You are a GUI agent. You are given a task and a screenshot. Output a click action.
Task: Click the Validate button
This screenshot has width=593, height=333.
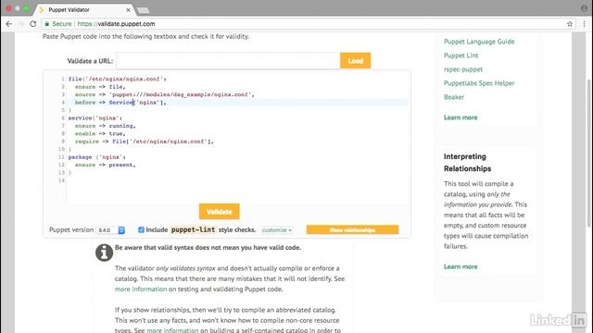pyautogui.click(x=220, y=212)
